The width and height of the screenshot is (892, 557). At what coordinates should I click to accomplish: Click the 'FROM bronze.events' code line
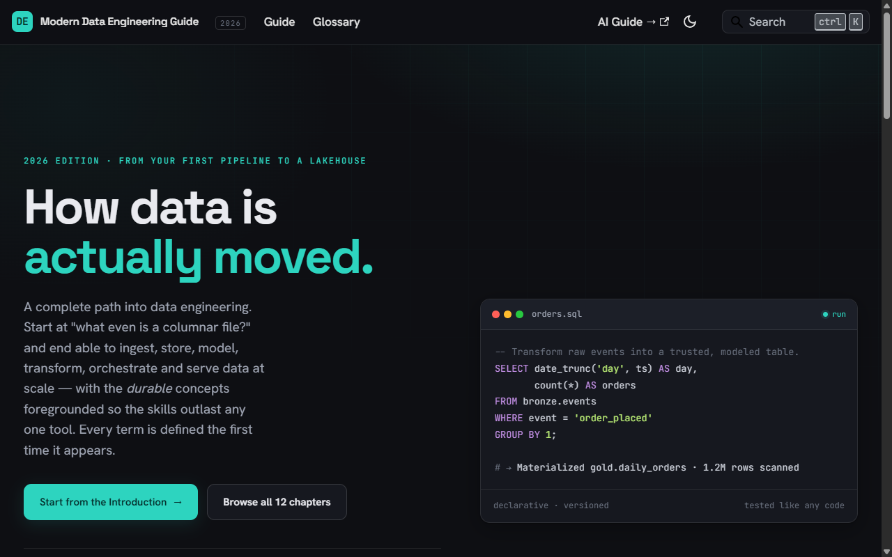tap(546, 402)
